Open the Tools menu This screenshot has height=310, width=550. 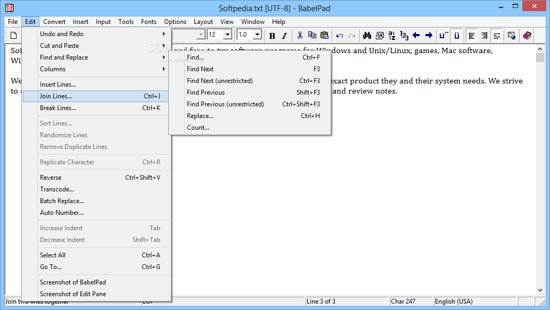[126, 22]
